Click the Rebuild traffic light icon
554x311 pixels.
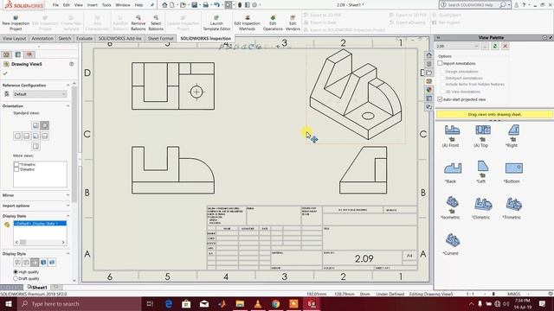pyautogui.click(x=240, y=5)
